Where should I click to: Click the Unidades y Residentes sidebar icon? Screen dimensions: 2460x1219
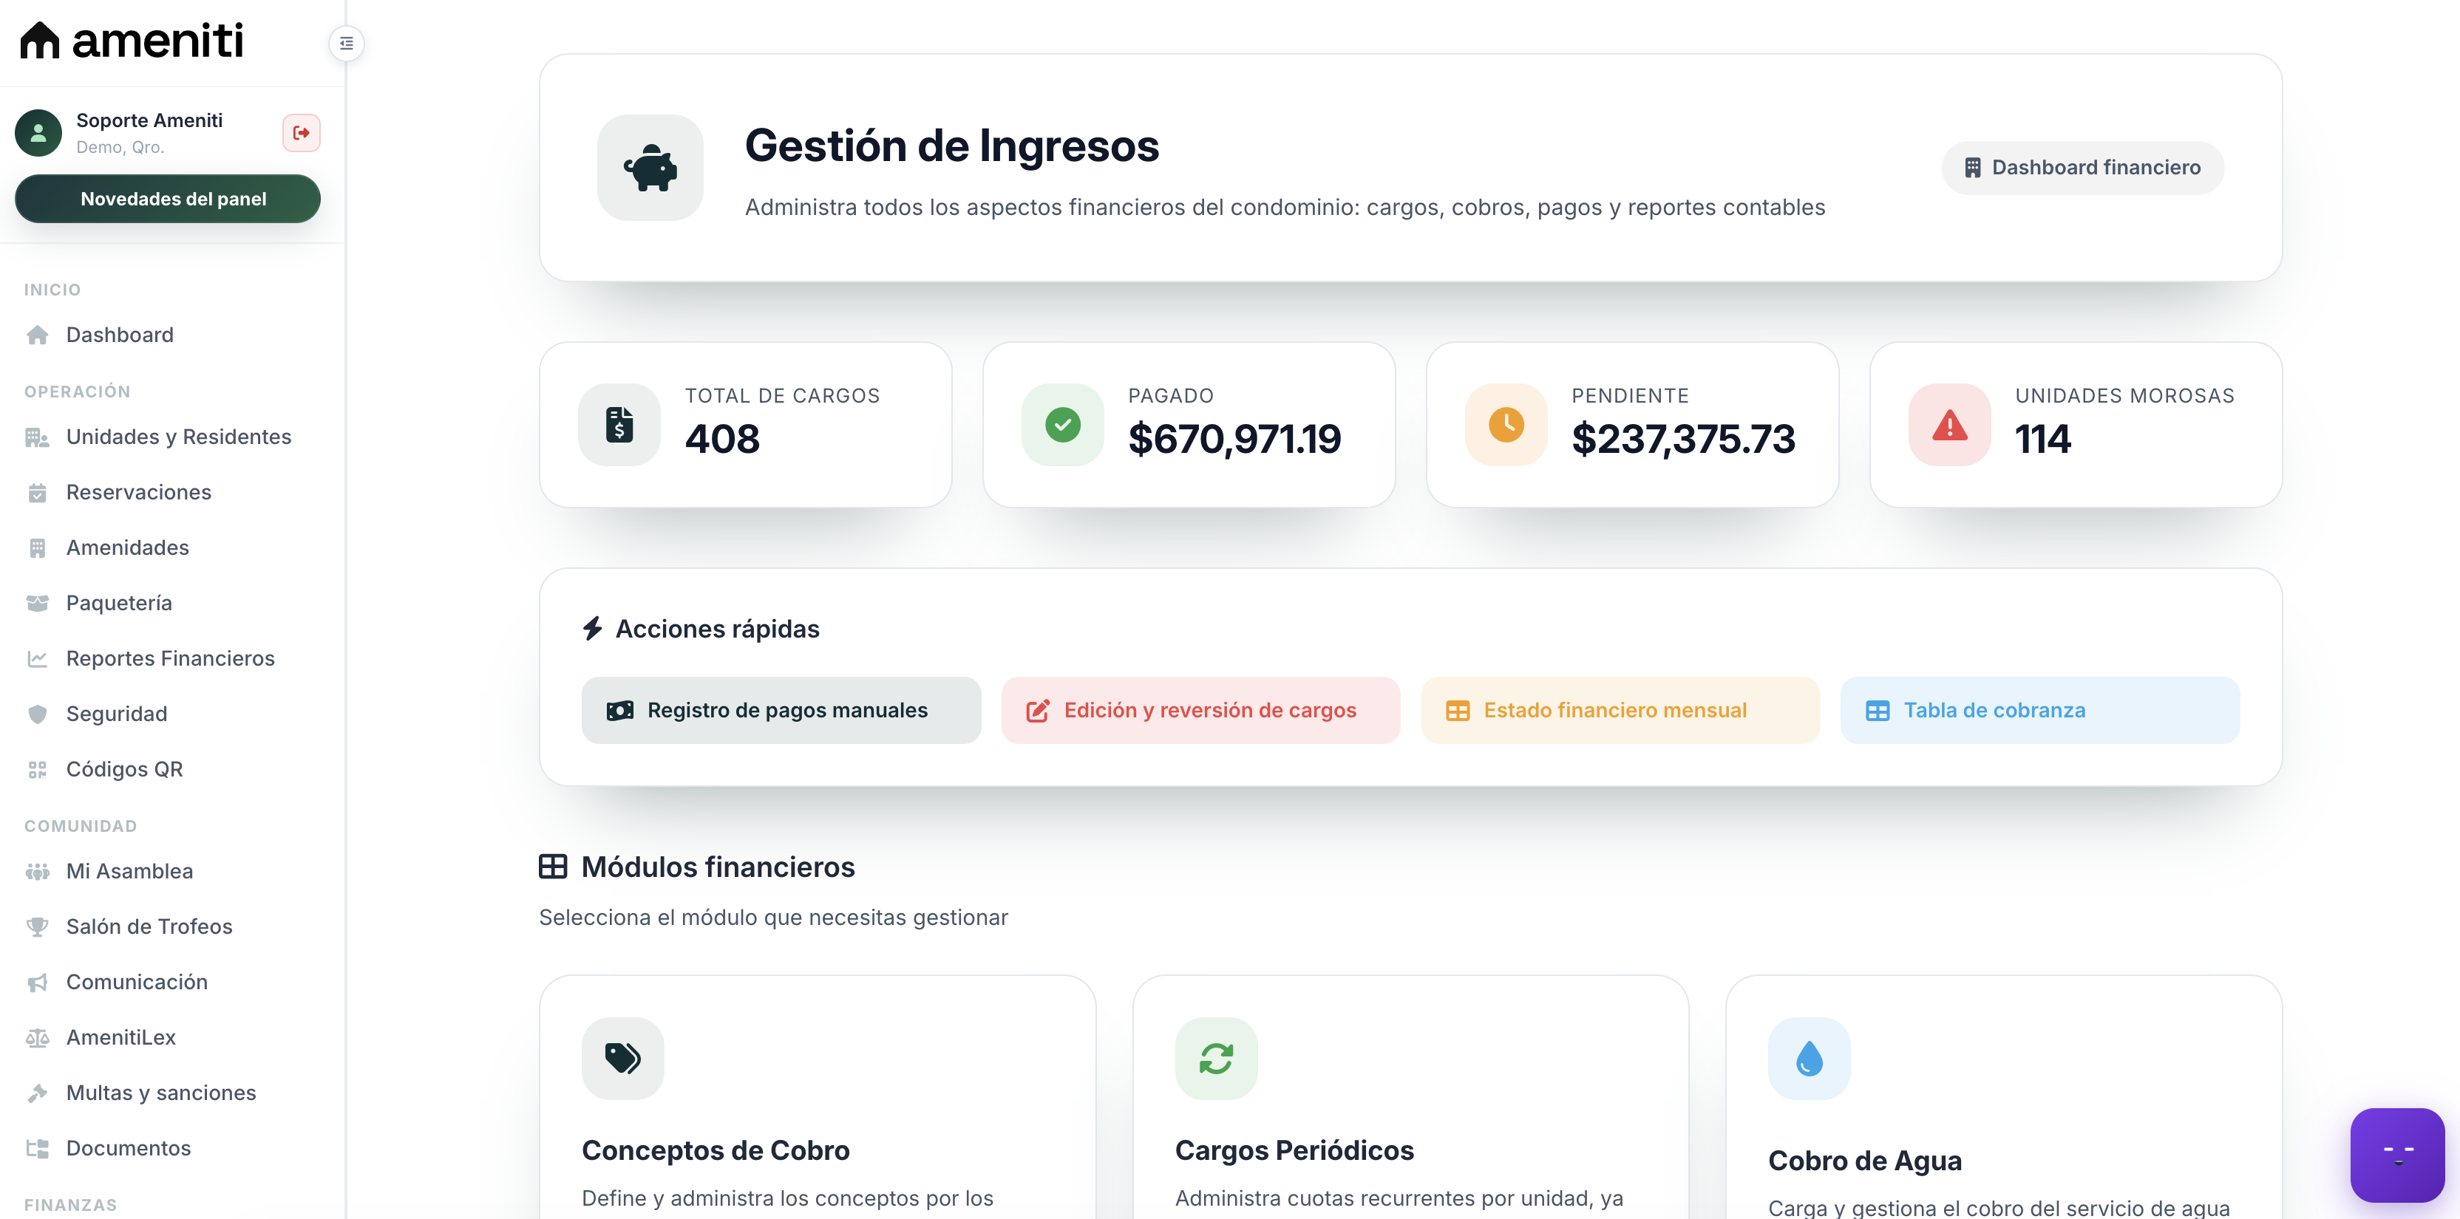click(37, 437)
